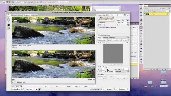
Task: Click the last frame animation button
Action: point(127,79)
